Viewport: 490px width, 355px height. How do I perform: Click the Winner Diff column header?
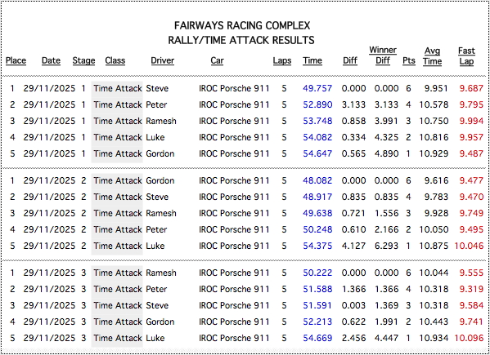pos(383,55)
